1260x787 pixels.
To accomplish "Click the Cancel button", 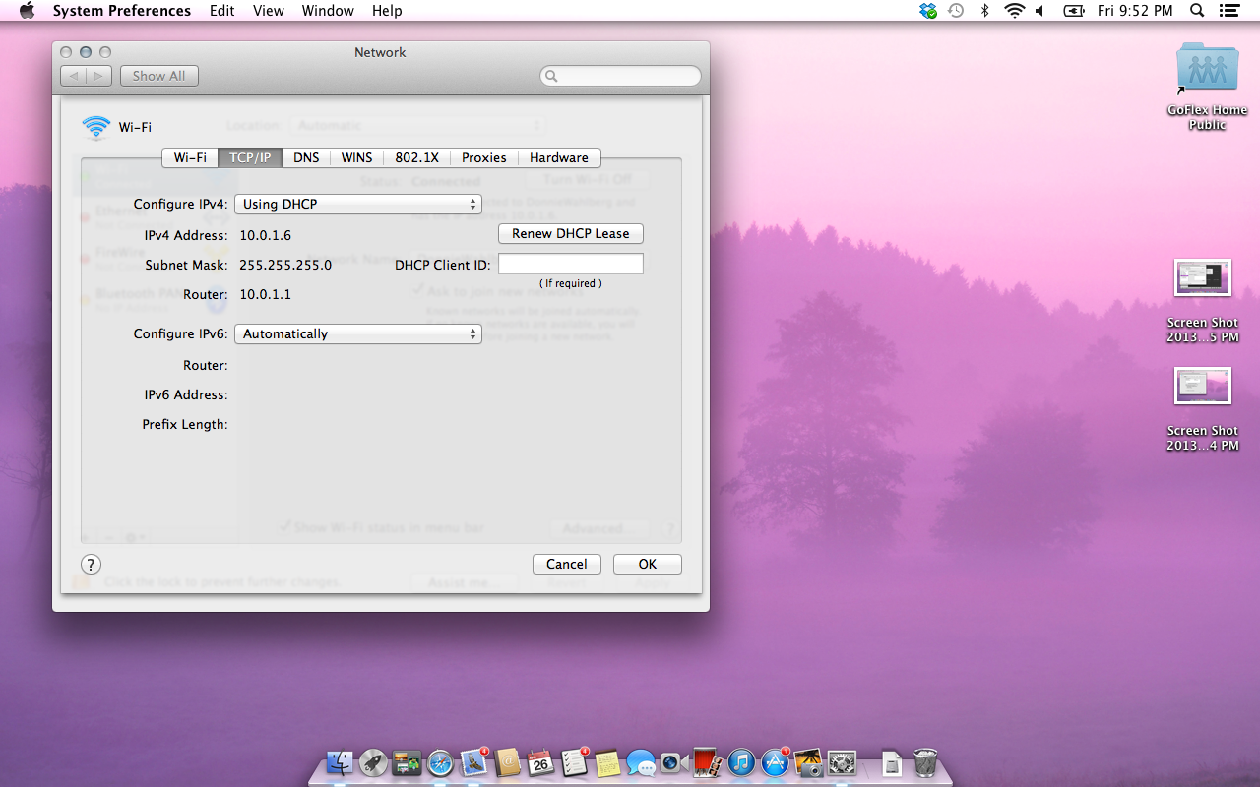I will 567,564.
